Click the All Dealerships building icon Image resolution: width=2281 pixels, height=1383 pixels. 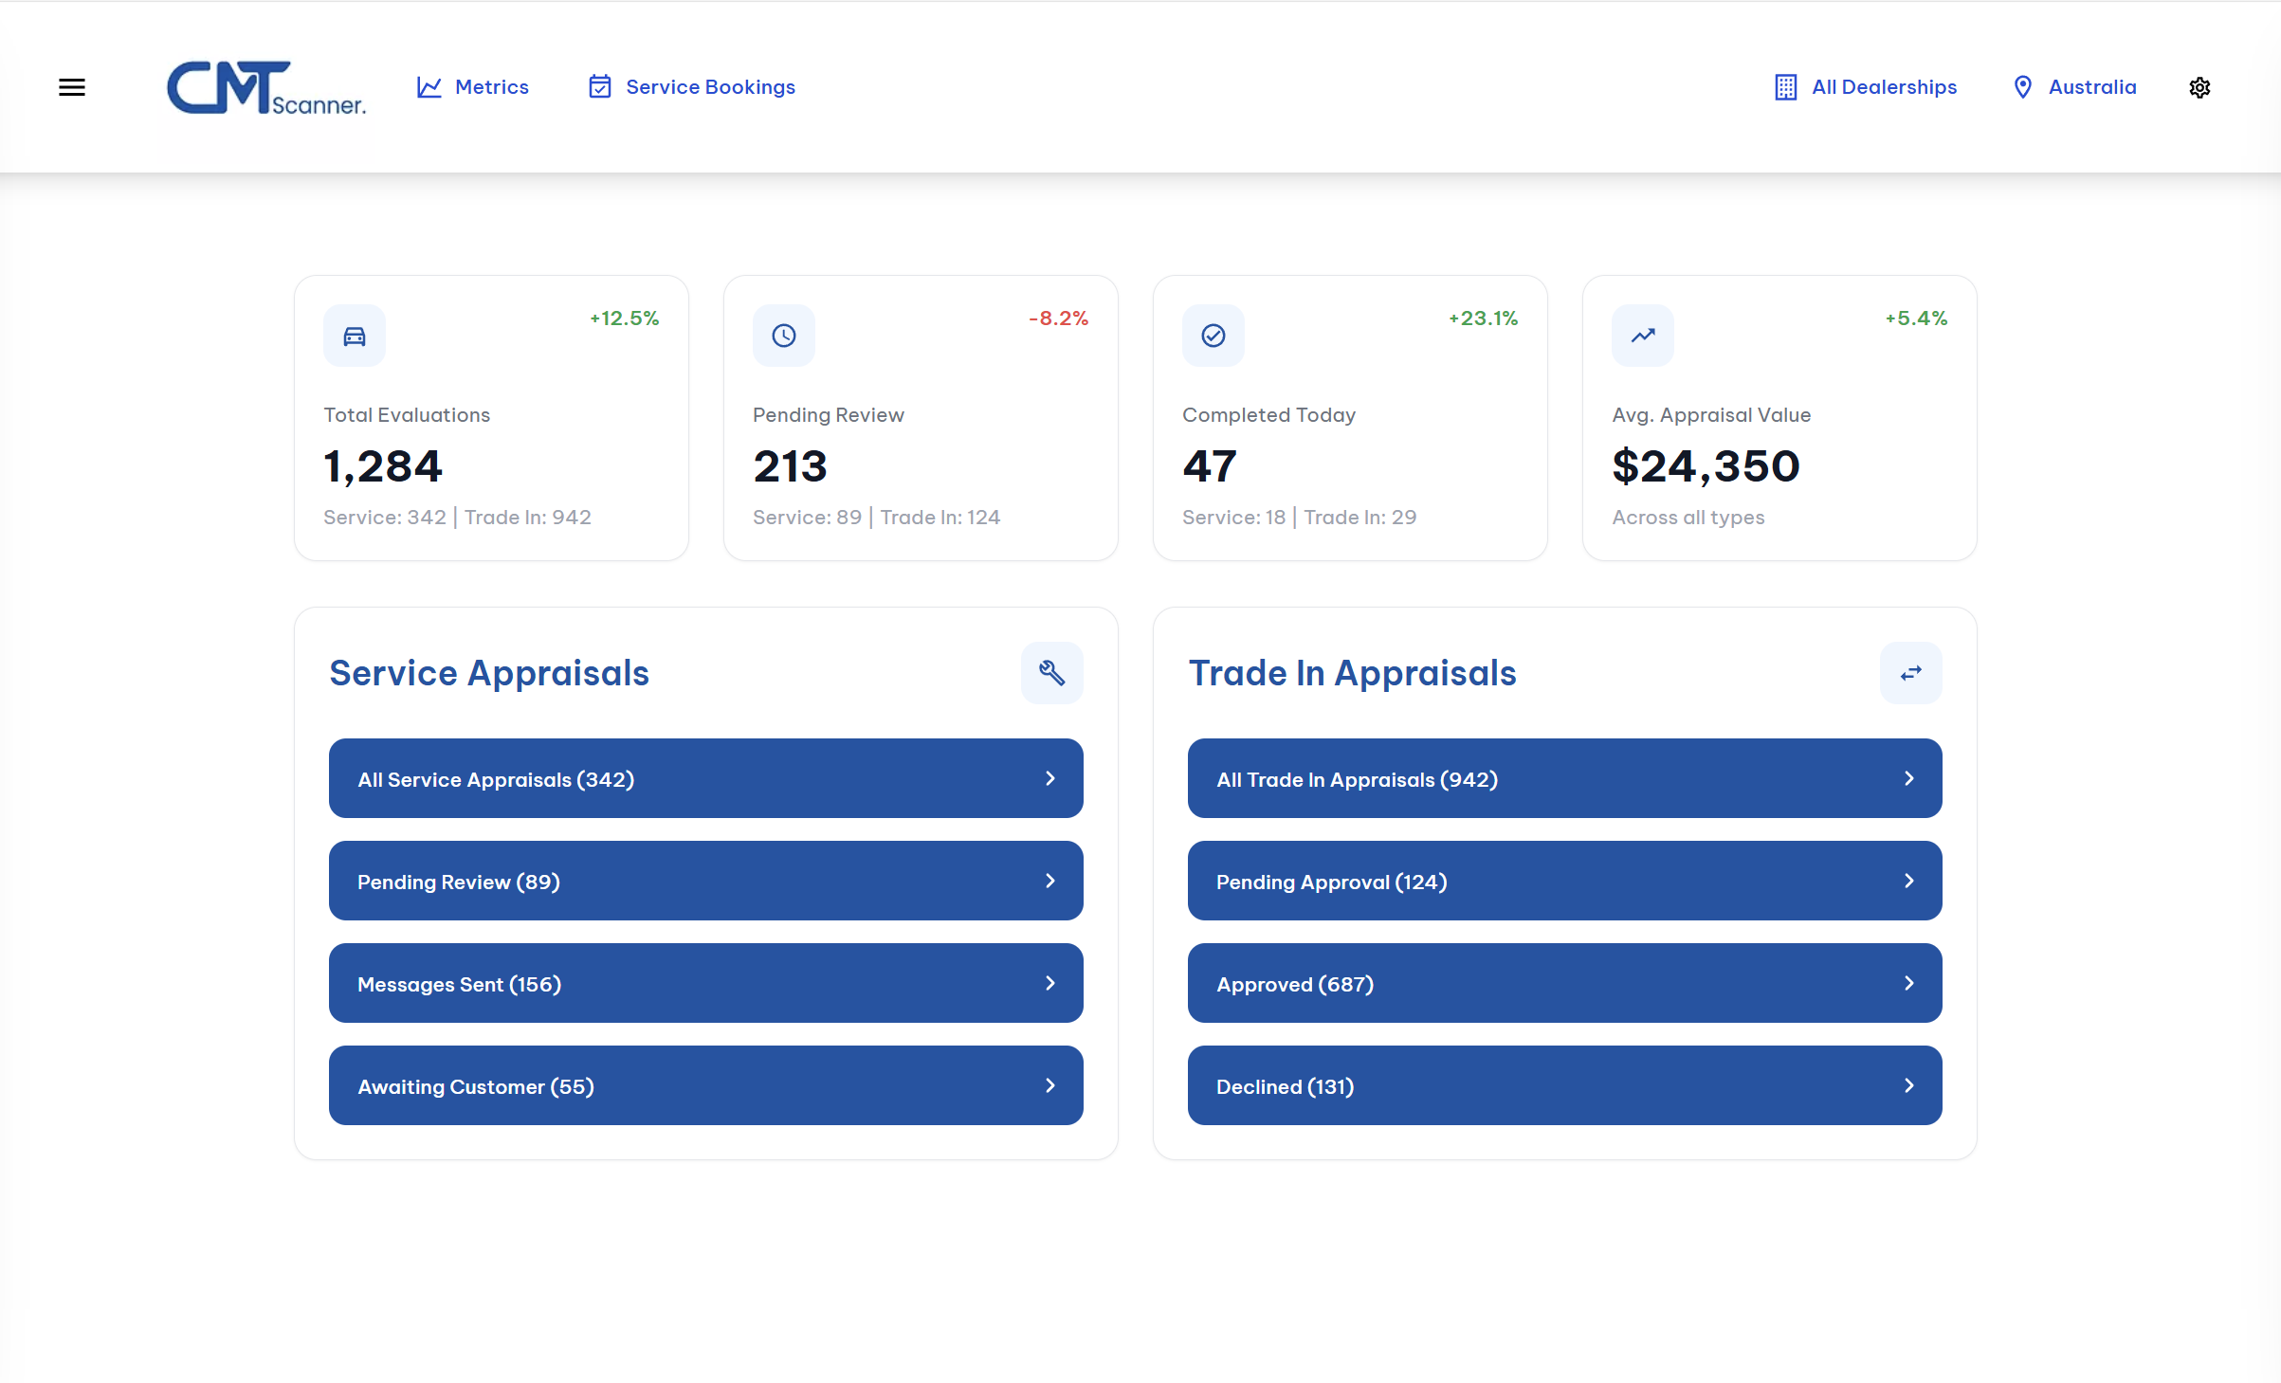click(1786, 87)
